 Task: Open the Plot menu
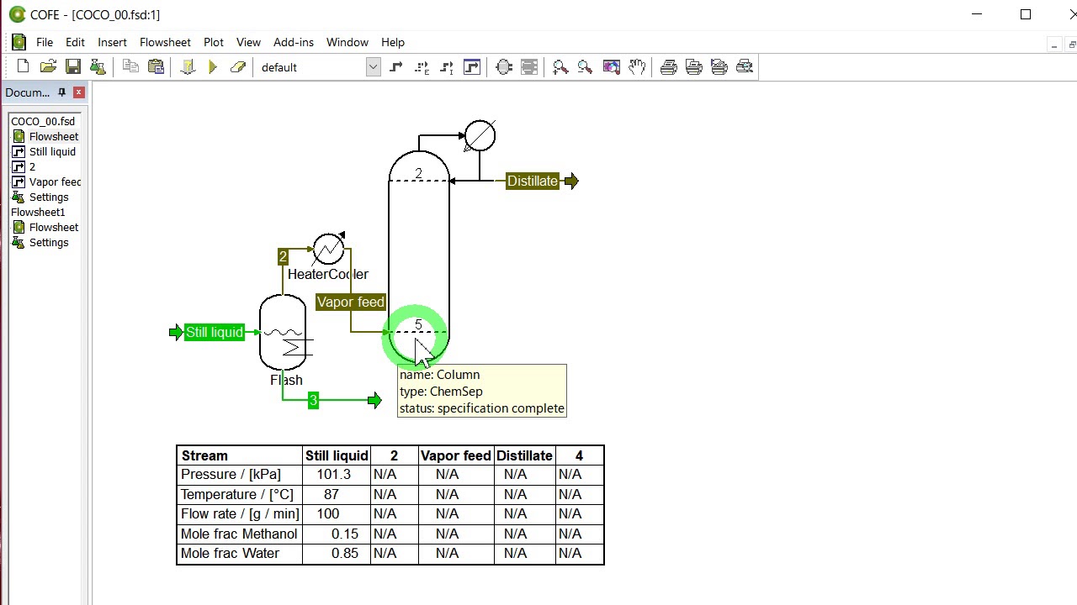[x=214, y=42]
